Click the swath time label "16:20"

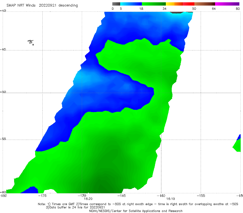(88, 199)
